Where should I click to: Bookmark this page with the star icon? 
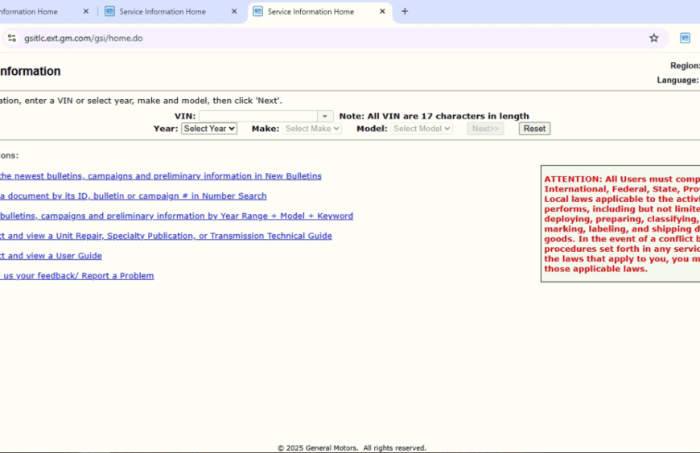(x=653, y=38)
